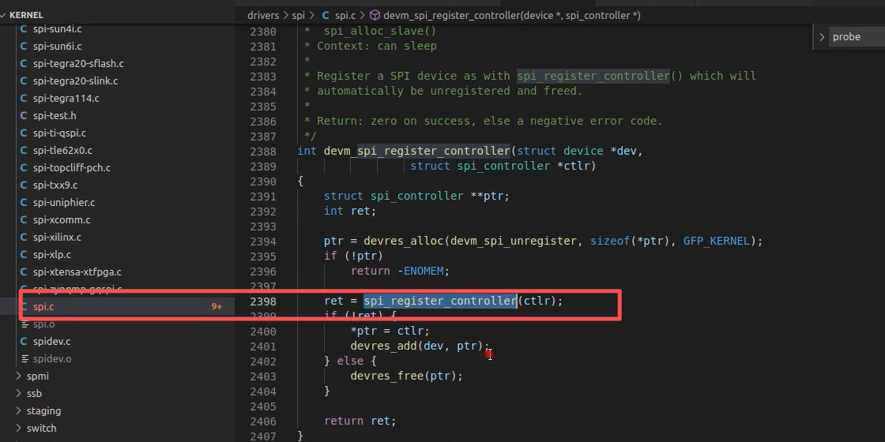Click the method symbol icon in breadcrumb
This screenshot has height=442, width=885.
pos(375,16)
